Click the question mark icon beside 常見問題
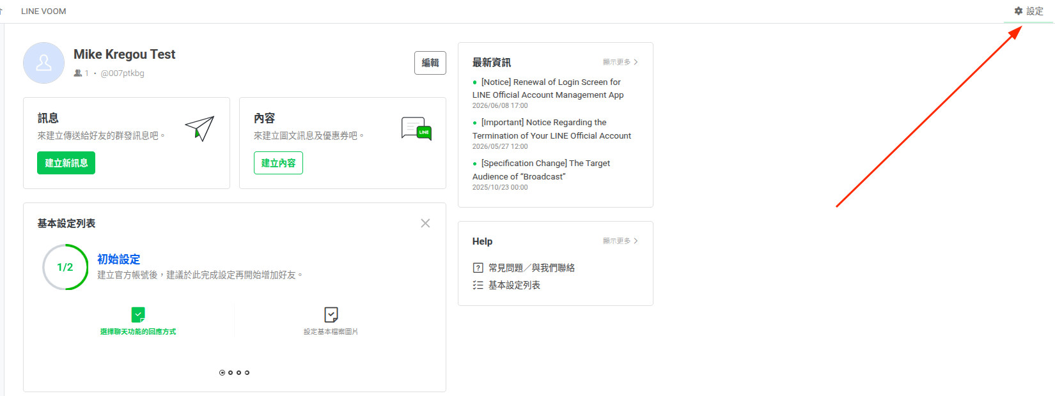 coord(478,268)
